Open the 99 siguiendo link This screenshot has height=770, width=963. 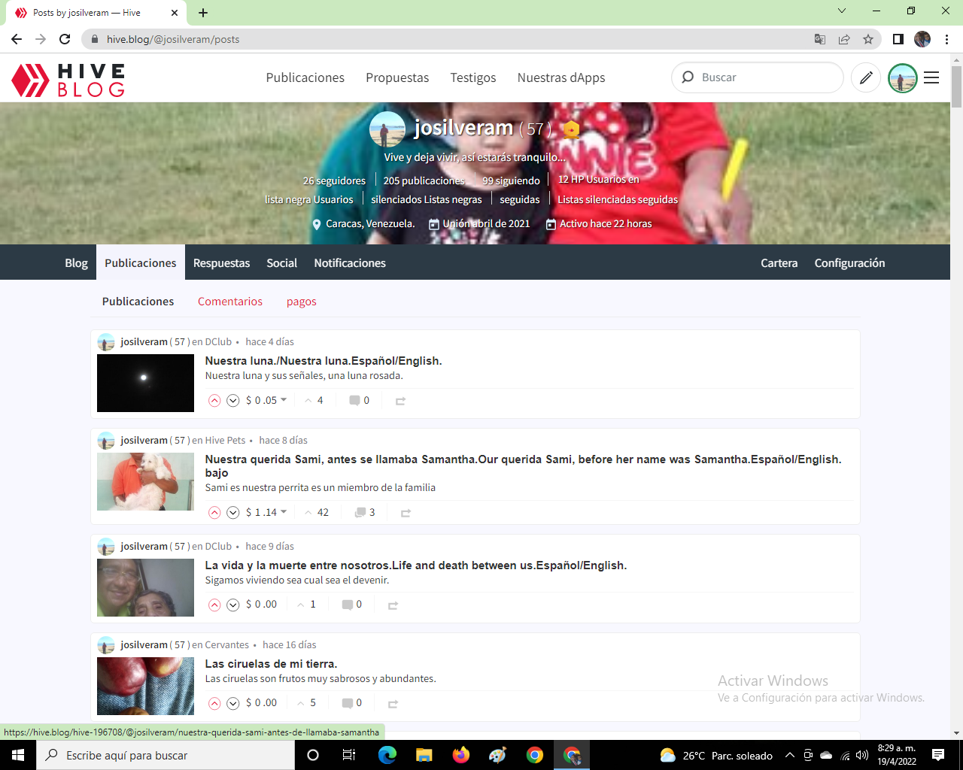point(511,180)
